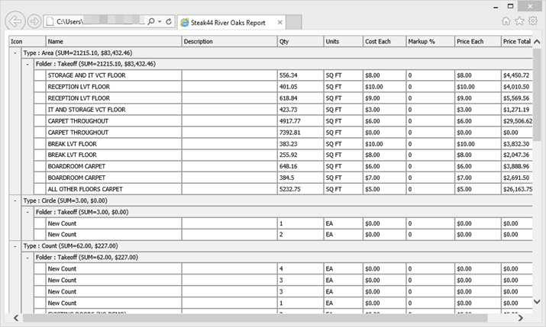Click Qty value 4917.77
This screenshot has height=327, width=546.
point(289,121)
